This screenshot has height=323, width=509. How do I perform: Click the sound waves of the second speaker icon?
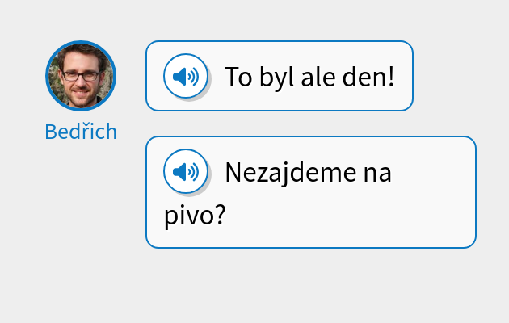(x=193, y=172)
